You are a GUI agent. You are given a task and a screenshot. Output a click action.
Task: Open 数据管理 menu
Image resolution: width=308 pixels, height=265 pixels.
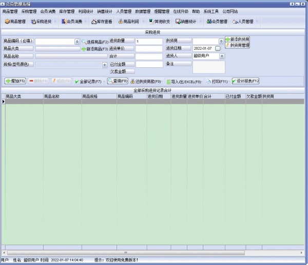[143, 12]
